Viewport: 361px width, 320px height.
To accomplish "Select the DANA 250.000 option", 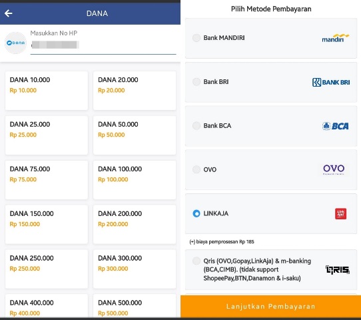I will [x=47, y=269].
